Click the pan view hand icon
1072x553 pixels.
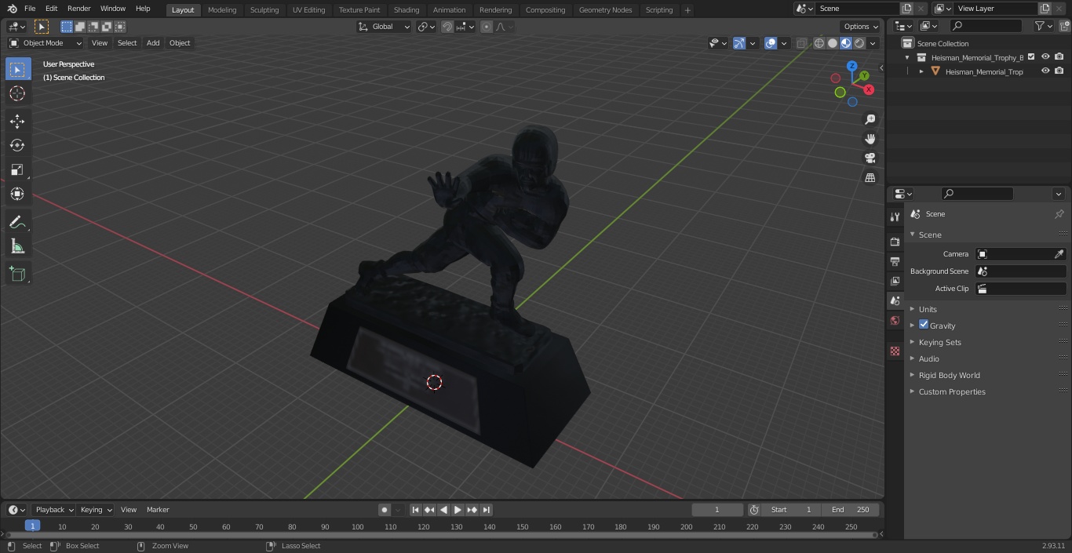click(x=870, y=139)
